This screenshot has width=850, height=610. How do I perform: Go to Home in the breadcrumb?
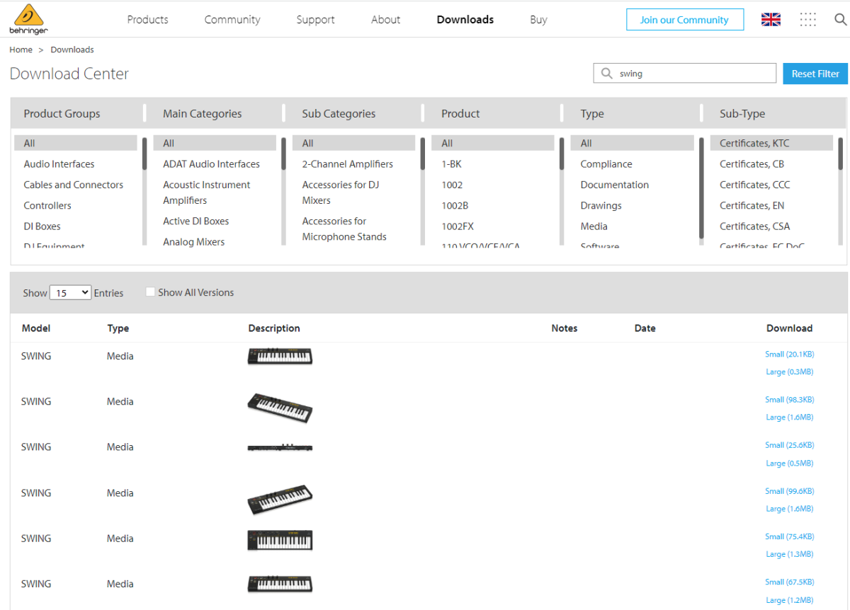click(x=21, y=50)
